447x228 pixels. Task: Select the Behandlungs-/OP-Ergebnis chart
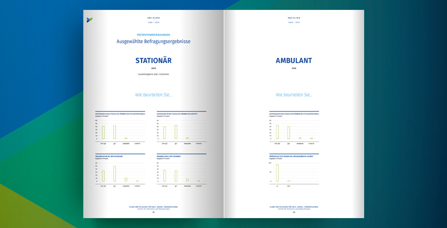coord(181,171)
